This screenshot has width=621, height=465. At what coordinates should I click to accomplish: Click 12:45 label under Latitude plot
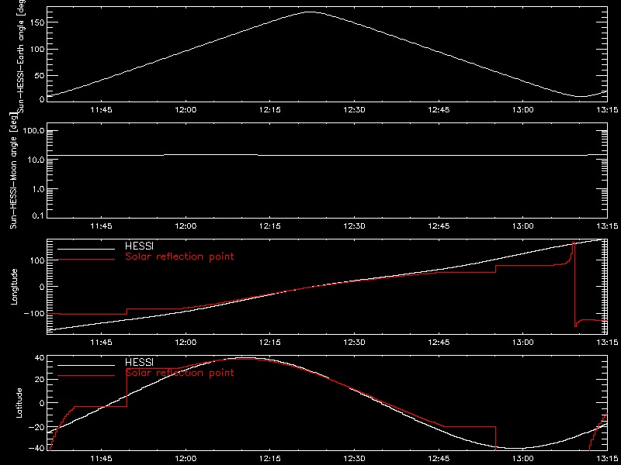[439, 459]
